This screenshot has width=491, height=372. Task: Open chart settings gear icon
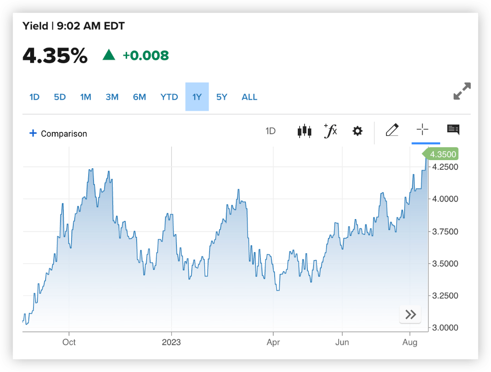(x=357, y=131)
